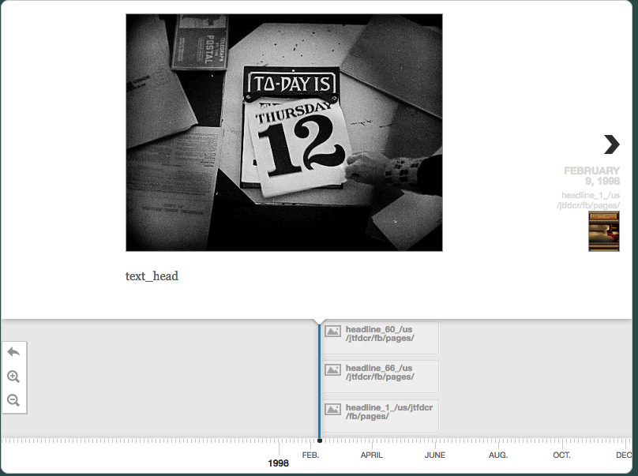Viewport: 638px width, 476px height.
Task: Click the text_head caption
Action: 152,276
